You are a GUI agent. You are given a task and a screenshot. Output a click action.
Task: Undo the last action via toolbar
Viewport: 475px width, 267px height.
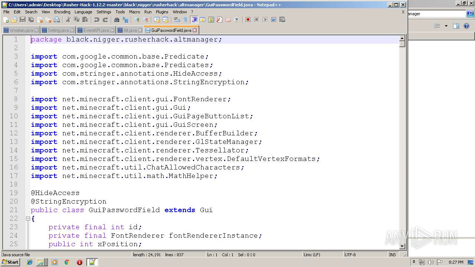coord(97,20)
